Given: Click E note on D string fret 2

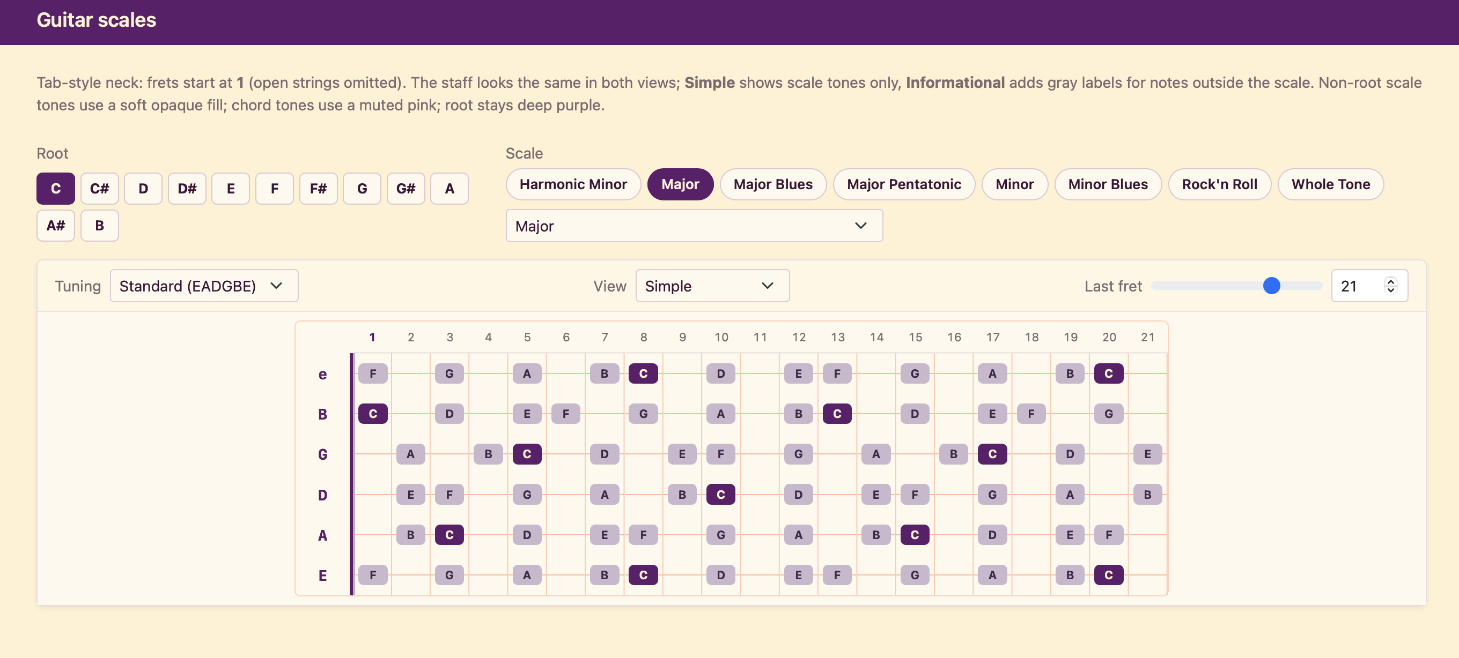Looking at the screenshot, I should pos(411,495).
